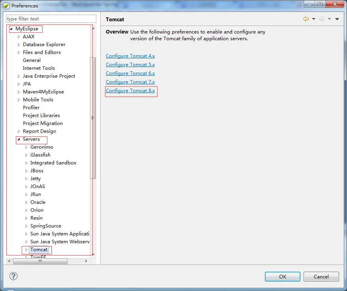Screen dimensions: 347x291
Task: Click the horizontal scrollbar right arrow
Action: 86,261
